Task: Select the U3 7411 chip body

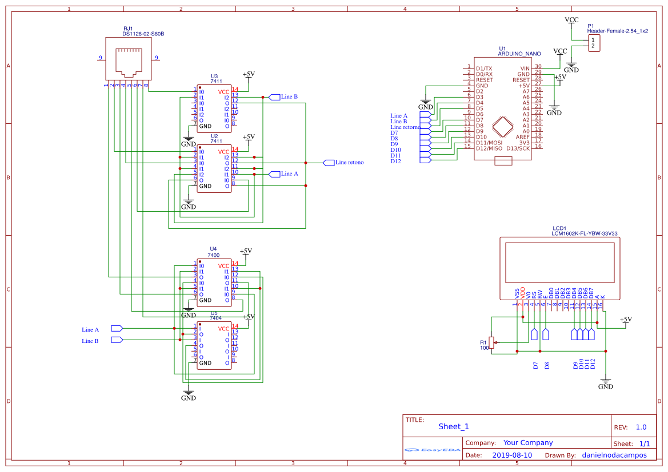Action: click(214, 108)
